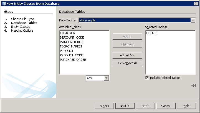Screen dimensions: 200x113
Task: Select PURCHASE_ORDER table in list
Action: coord(73,60)
